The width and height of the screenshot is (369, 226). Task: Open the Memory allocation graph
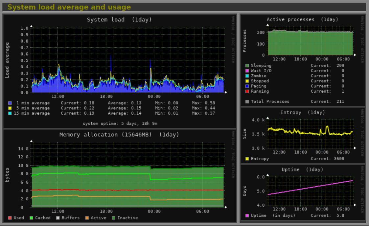point(127,174)
